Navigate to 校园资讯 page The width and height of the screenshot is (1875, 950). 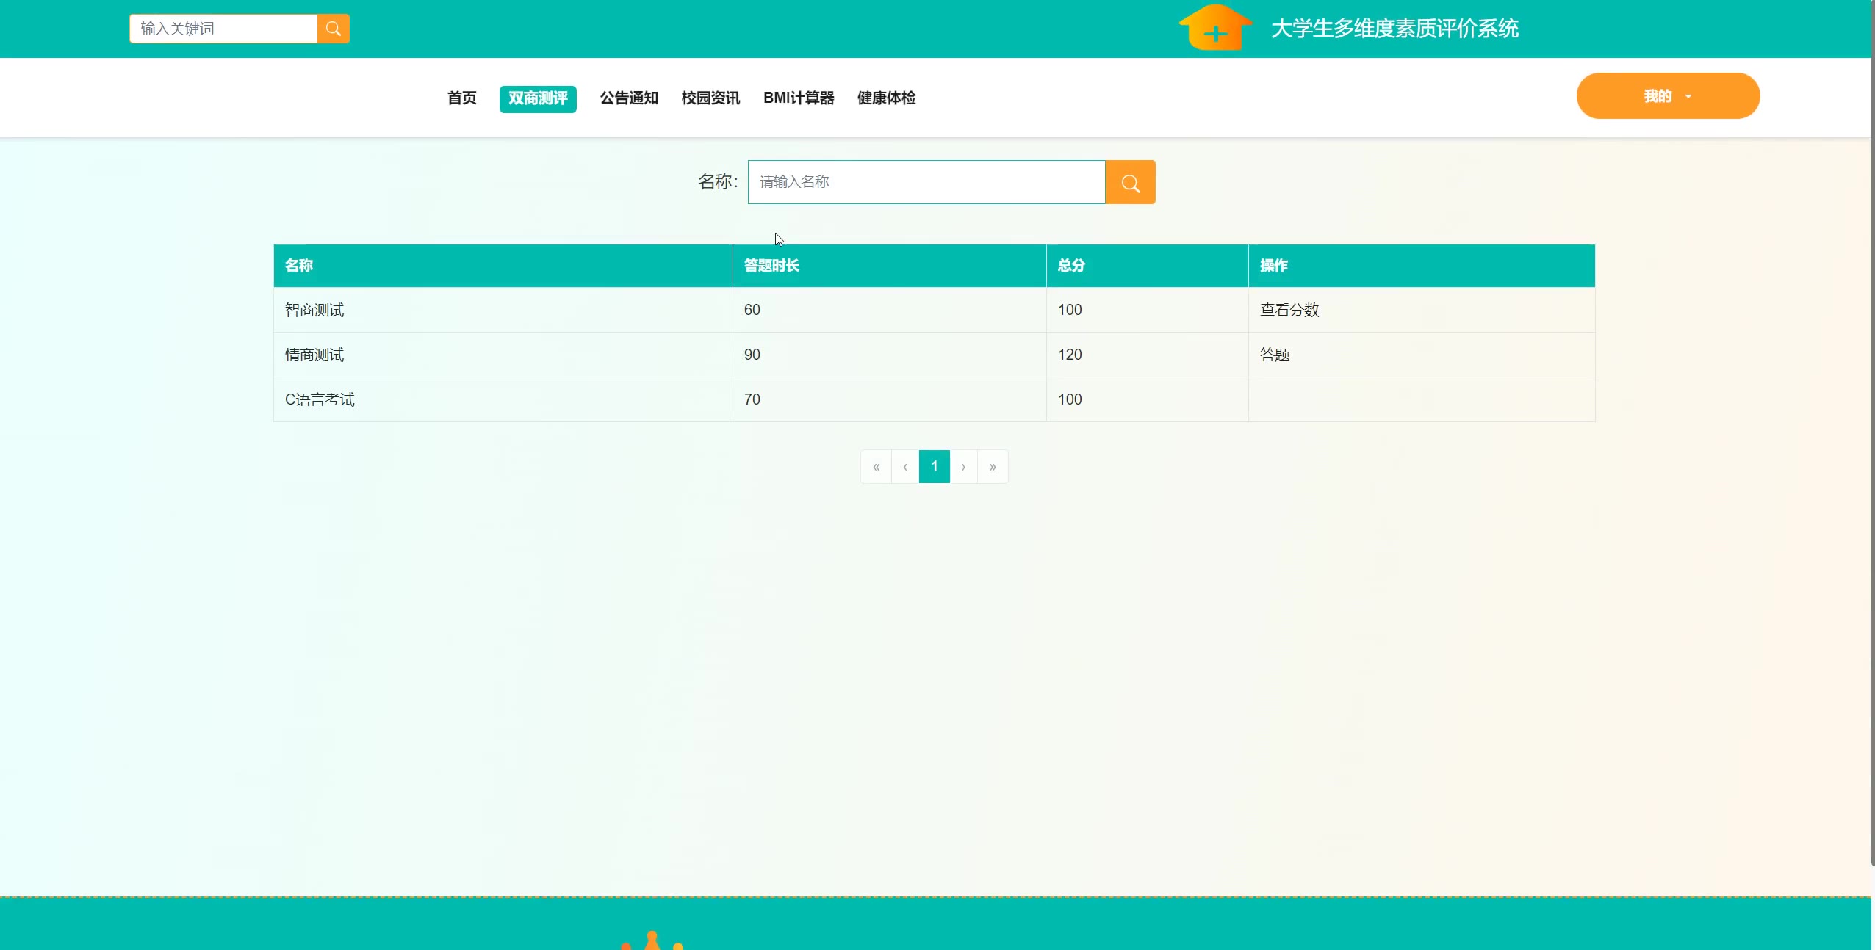(x=710, y=98)
